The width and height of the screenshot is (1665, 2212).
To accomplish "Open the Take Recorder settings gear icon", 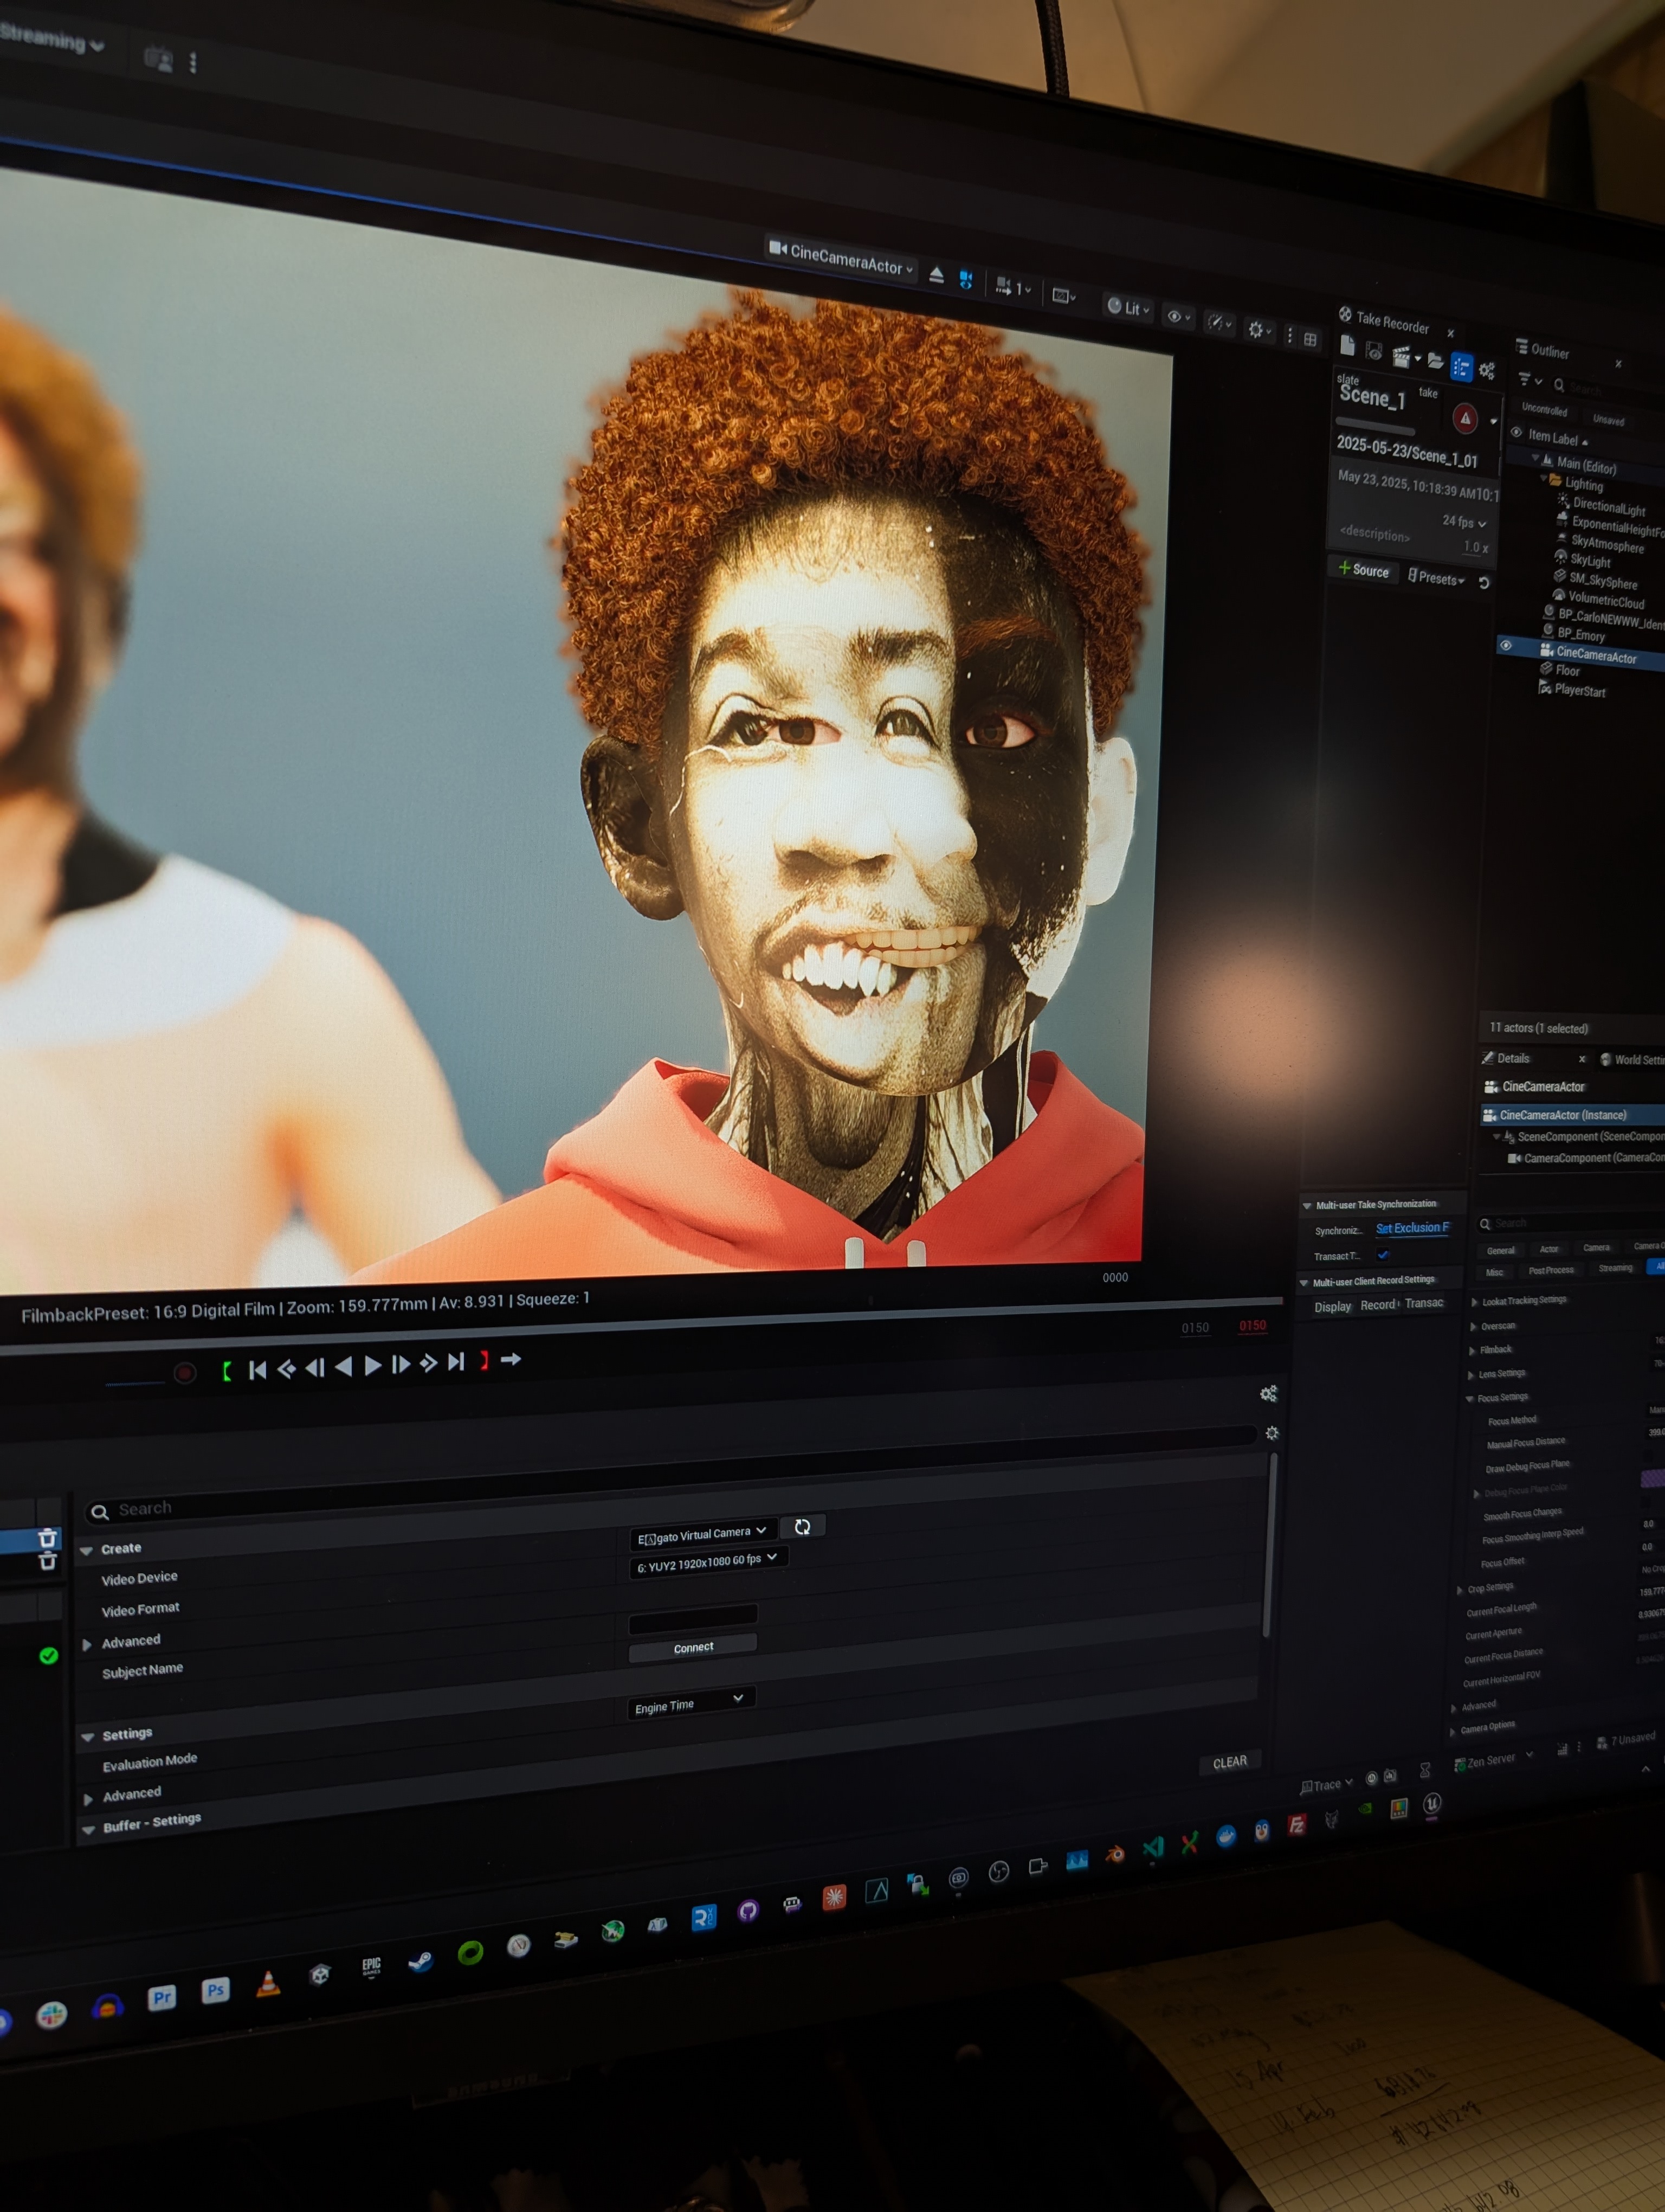I will [1487, 371].
